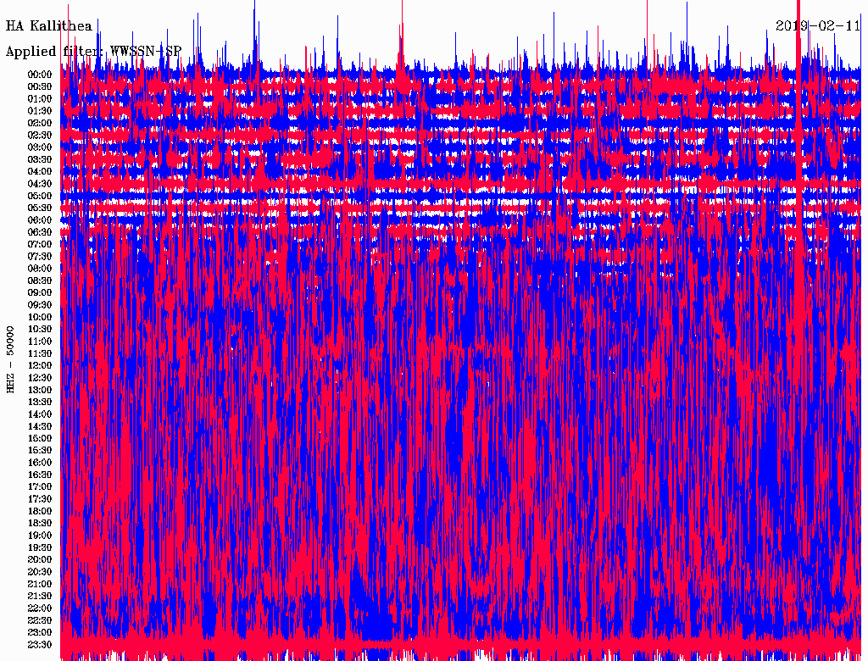The image size is (868, 661).
Task: Click the '19:00' time label
Action: click(40, 536)
